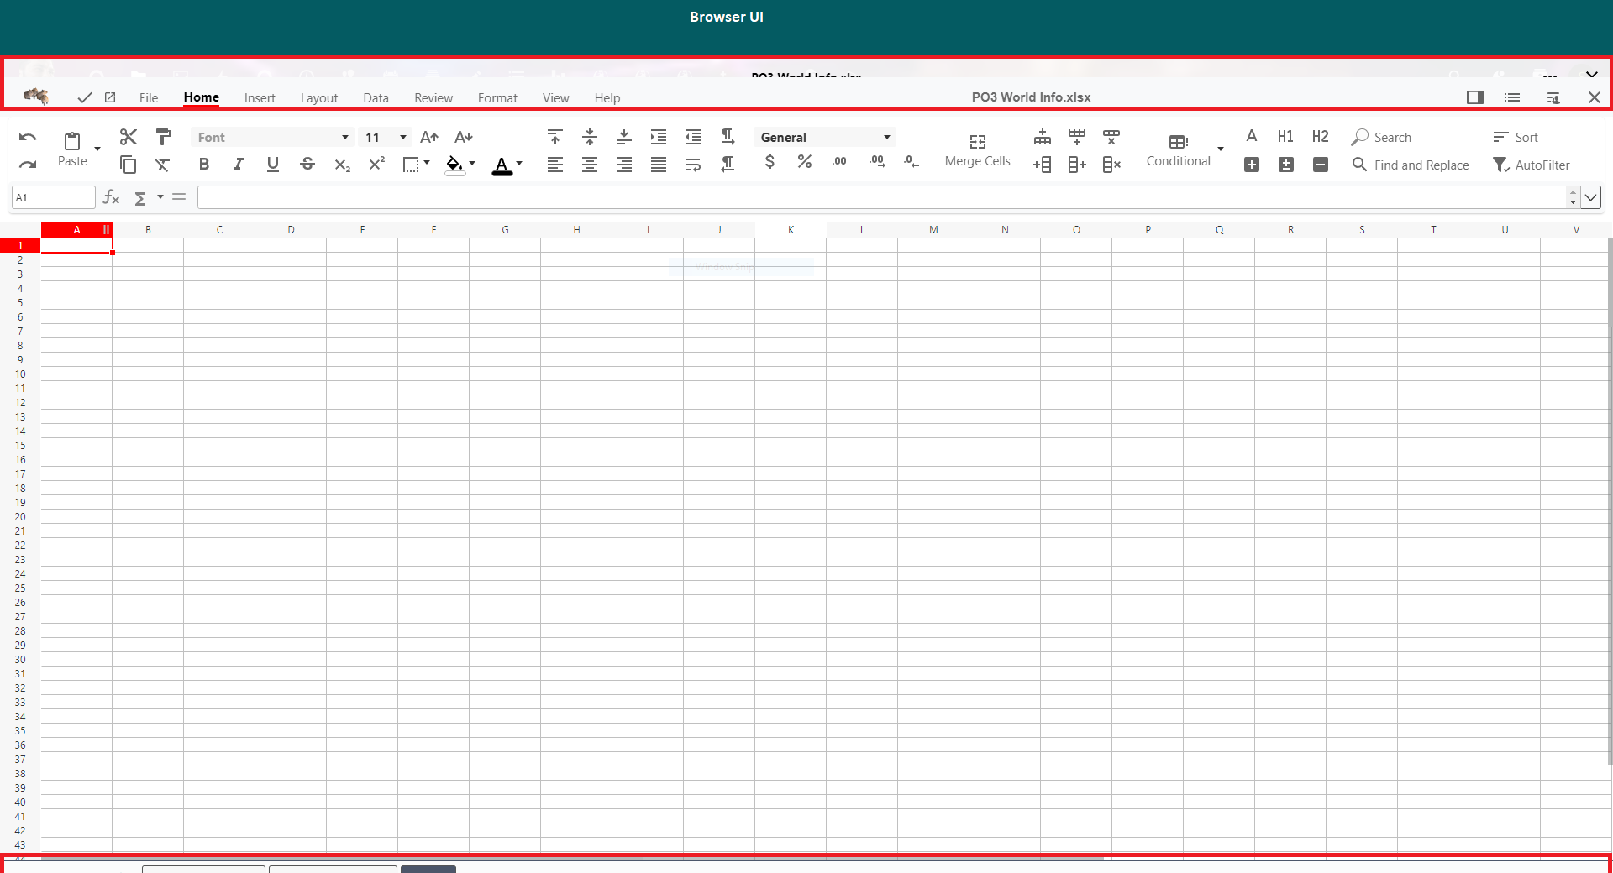Open the Conditional formatting dropdown arrow
The width and height of the screenshot is (1613, 873).
click(1220, 149)
